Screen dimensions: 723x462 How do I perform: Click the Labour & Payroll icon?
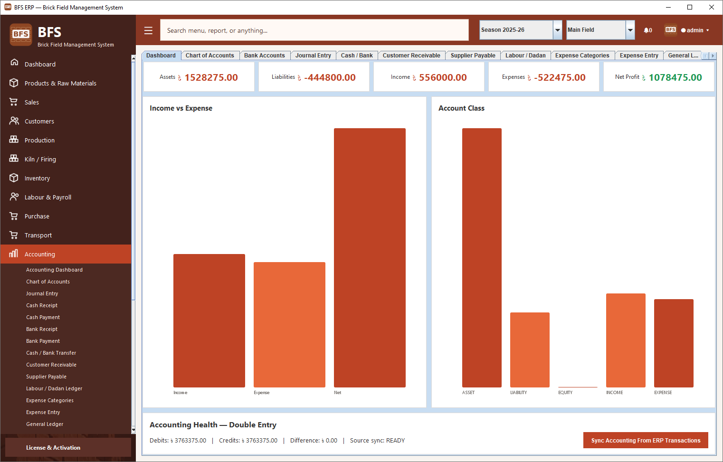(14, 197)
